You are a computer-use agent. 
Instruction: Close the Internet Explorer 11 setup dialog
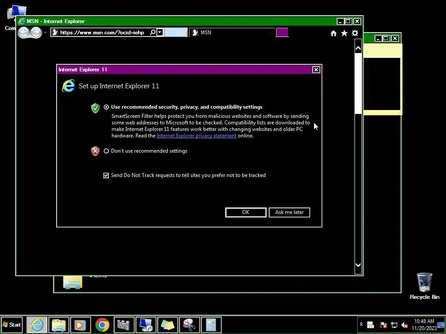316,70
